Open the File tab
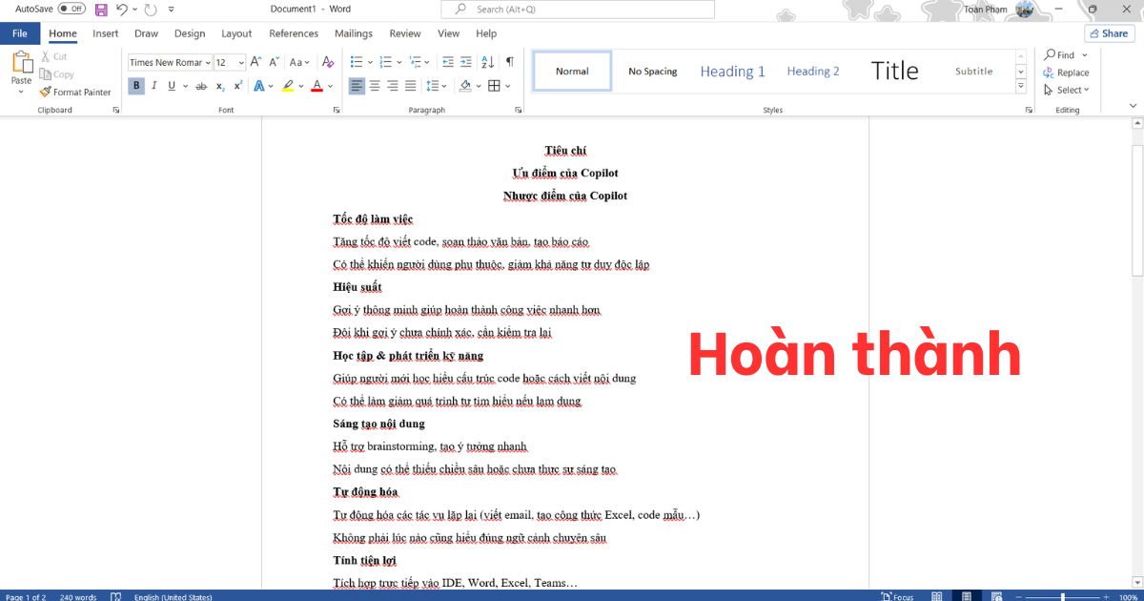Viewport: 1144px width, 601px height. (x=19, y=33)
